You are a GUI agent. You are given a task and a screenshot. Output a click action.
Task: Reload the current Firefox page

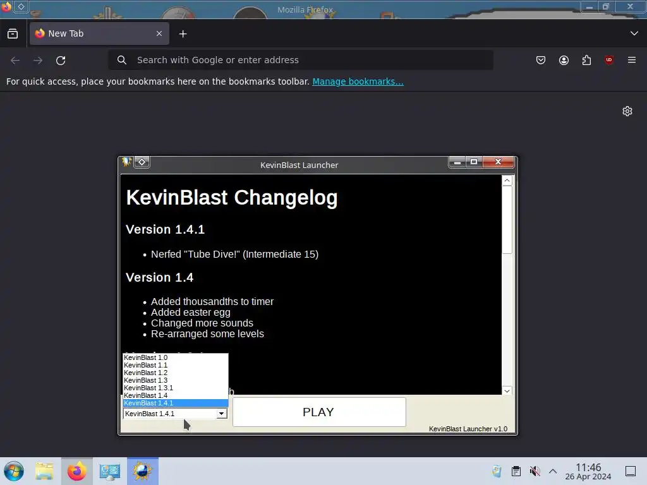(x=61, y=60)
